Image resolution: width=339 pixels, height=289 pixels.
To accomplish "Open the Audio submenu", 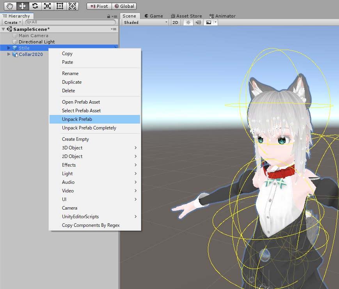I will tap(95, 182).
